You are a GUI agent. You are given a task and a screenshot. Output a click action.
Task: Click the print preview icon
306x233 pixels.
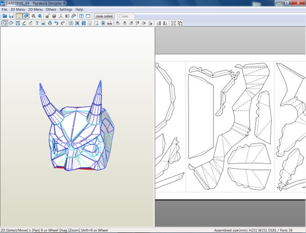(103, 23)
